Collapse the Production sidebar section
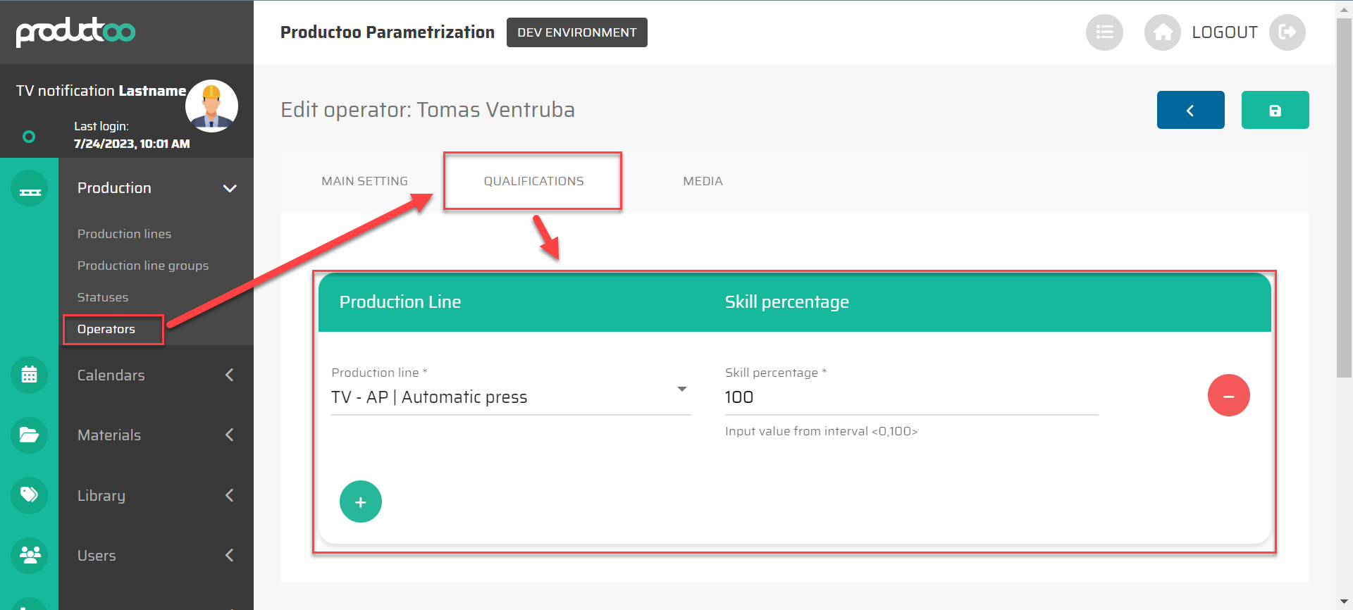The height and width of the screenshot is (610, 1353). point(229,188)
